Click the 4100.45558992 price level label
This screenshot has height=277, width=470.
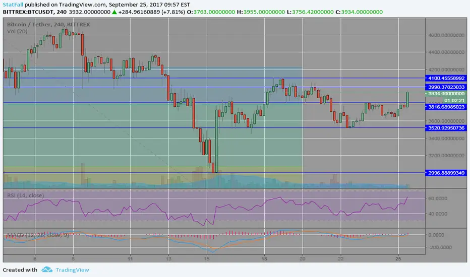pos(446,78)
